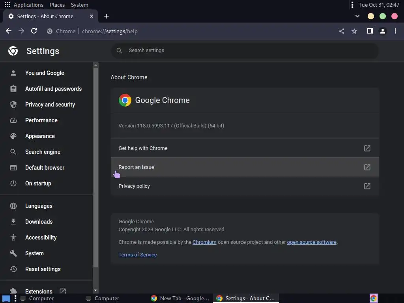The height and width of the screenshot is (303, 404).
Task: Click the share icon in address bar
Action: click(x=342, y=31)
